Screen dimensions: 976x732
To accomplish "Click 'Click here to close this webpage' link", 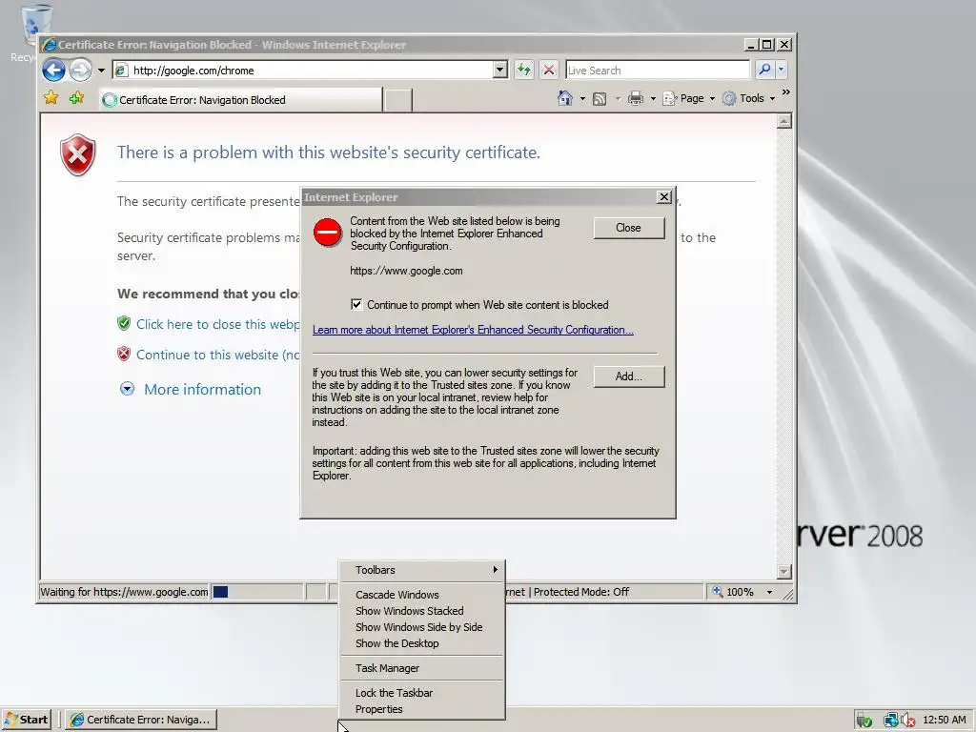I will 217,324.
